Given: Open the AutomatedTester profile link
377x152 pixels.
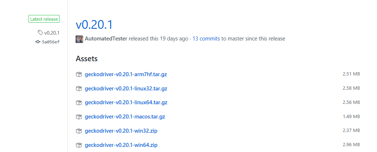Looking at the screenshot, I should [106, 39].
